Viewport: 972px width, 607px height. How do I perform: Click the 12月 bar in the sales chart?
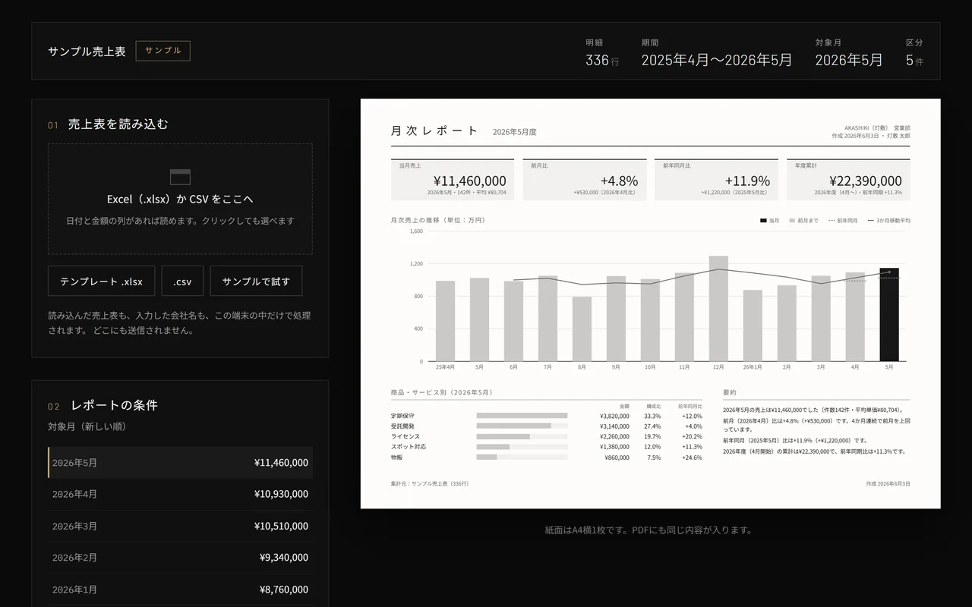pos(718,309)
